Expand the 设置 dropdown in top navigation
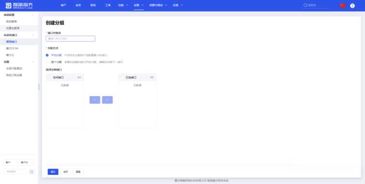 pyautogui.click(x=139, y=5)
